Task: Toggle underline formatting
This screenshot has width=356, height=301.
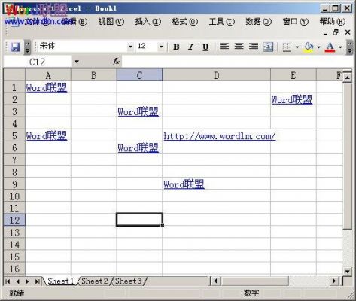Action: coord(205,47)
